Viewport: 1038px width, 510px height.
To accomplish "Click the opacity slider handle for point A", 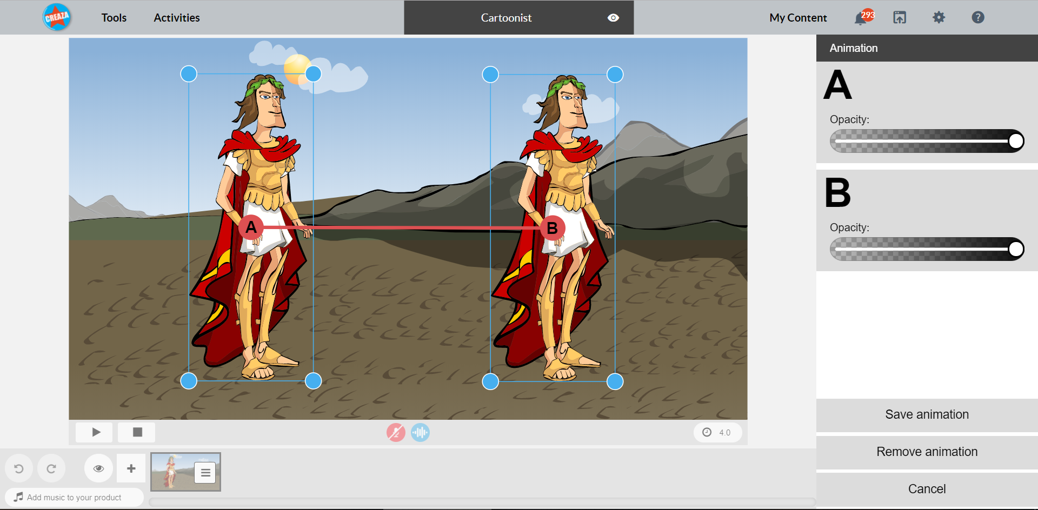I will [x=1016, y=141].
